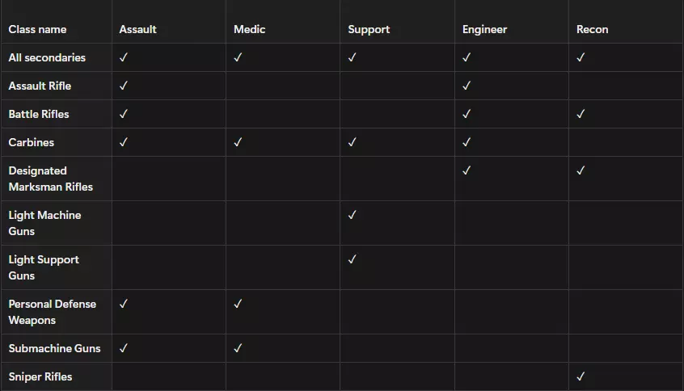Click the Submachine Guns checkmark under Medic
This screenshot has height=391, width=684.
238,348
